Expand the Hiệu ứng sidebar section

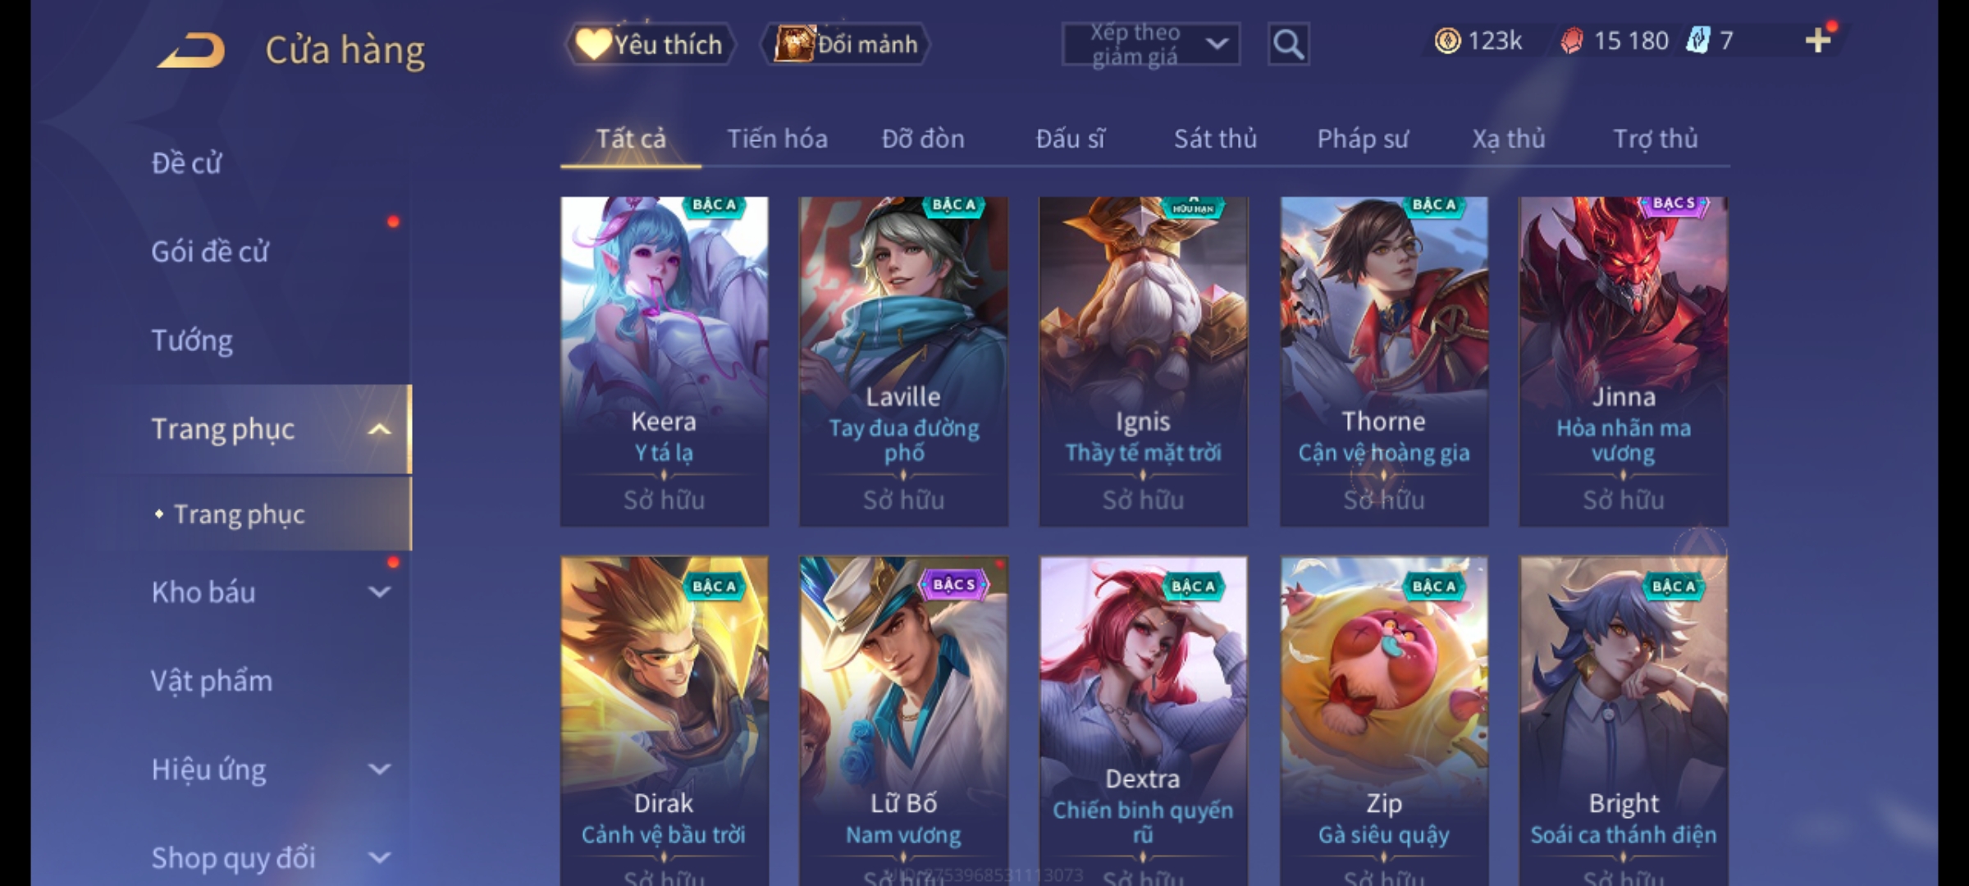[x=379, y=769]
